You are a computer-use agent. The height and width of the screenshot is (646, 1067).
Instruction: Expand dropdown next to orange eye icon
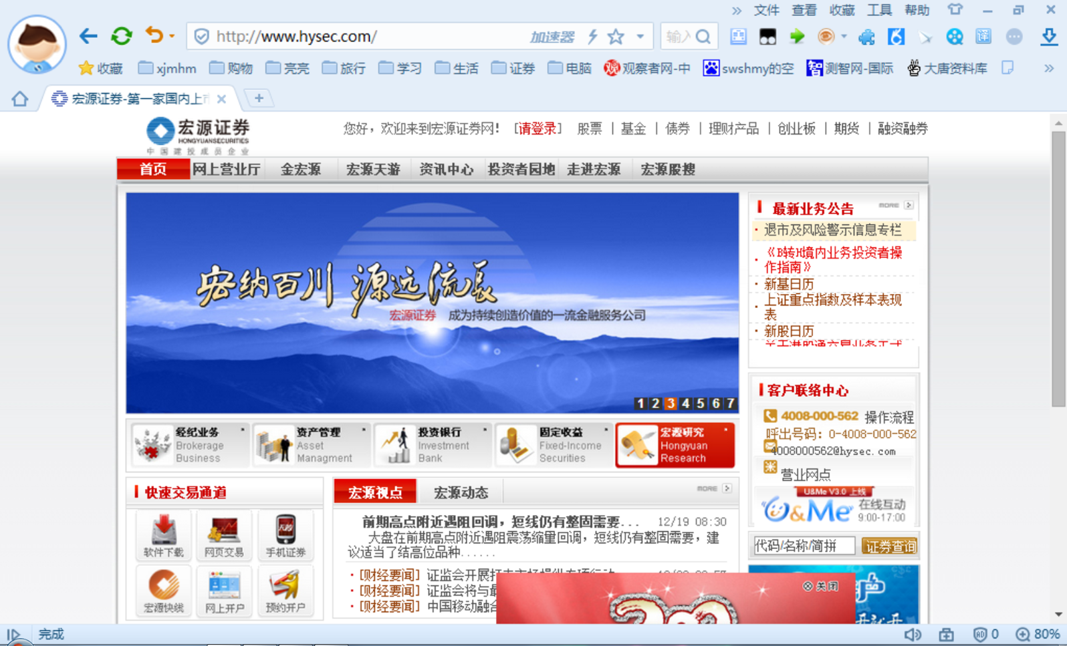point(844,37)
